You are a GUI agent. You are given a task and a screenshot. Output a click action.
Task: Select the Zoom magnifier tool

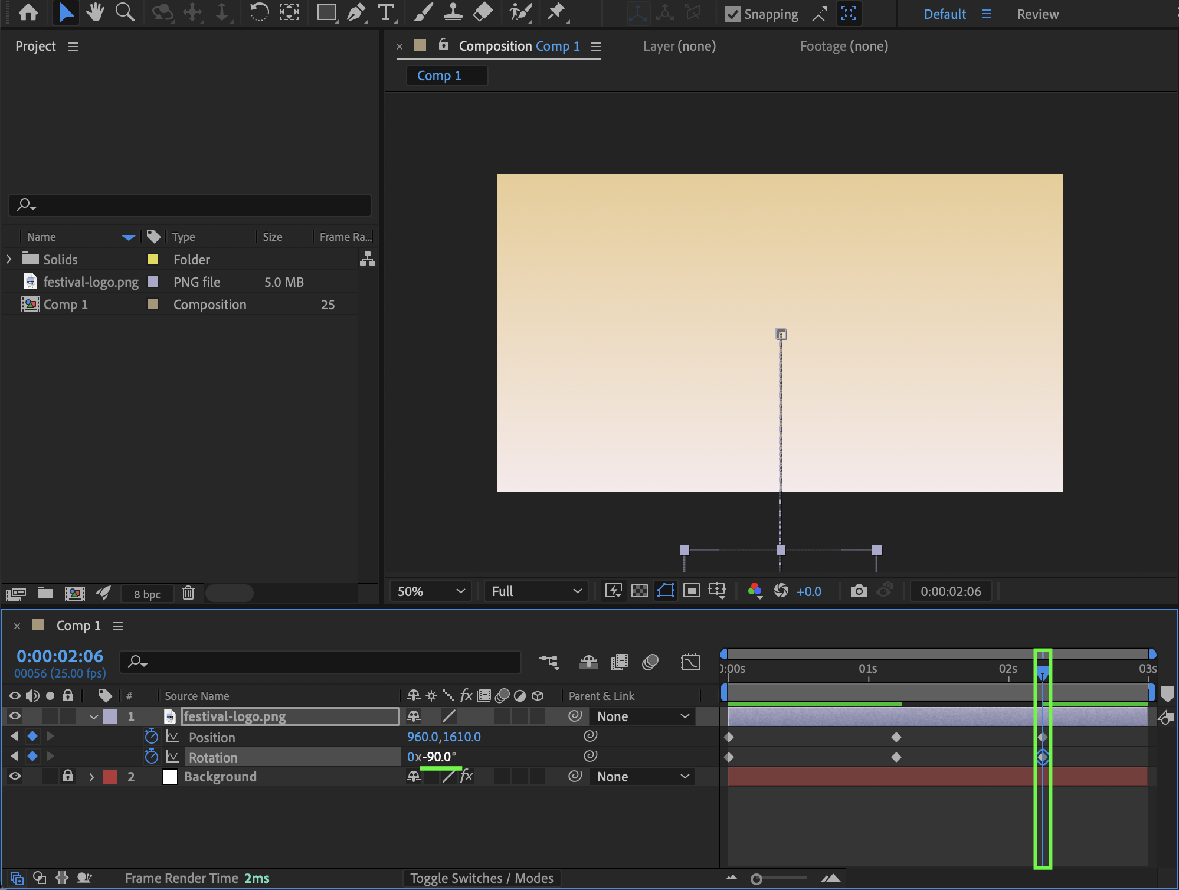(x=125, y=13)
